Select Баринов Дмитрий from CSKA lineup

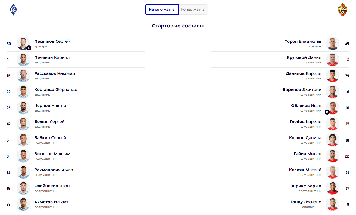(302, 90)
